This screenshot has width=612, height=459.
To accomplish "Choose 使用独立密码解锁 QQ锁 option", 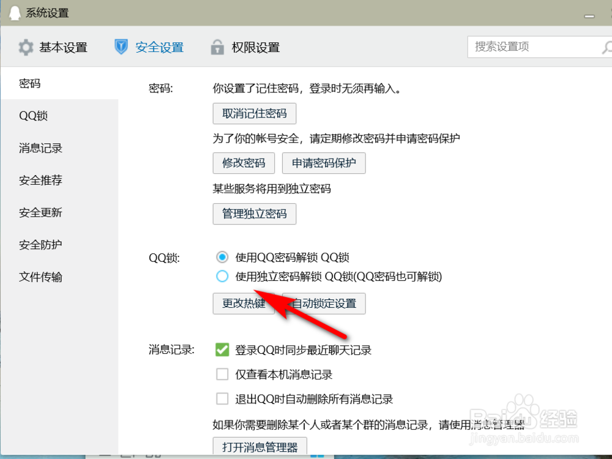I will 222,277.
